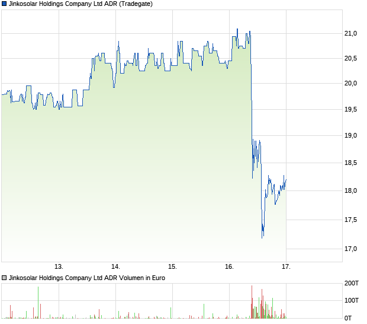
Task: Click the 20,0 price axis label
Action: pos(350,83)
